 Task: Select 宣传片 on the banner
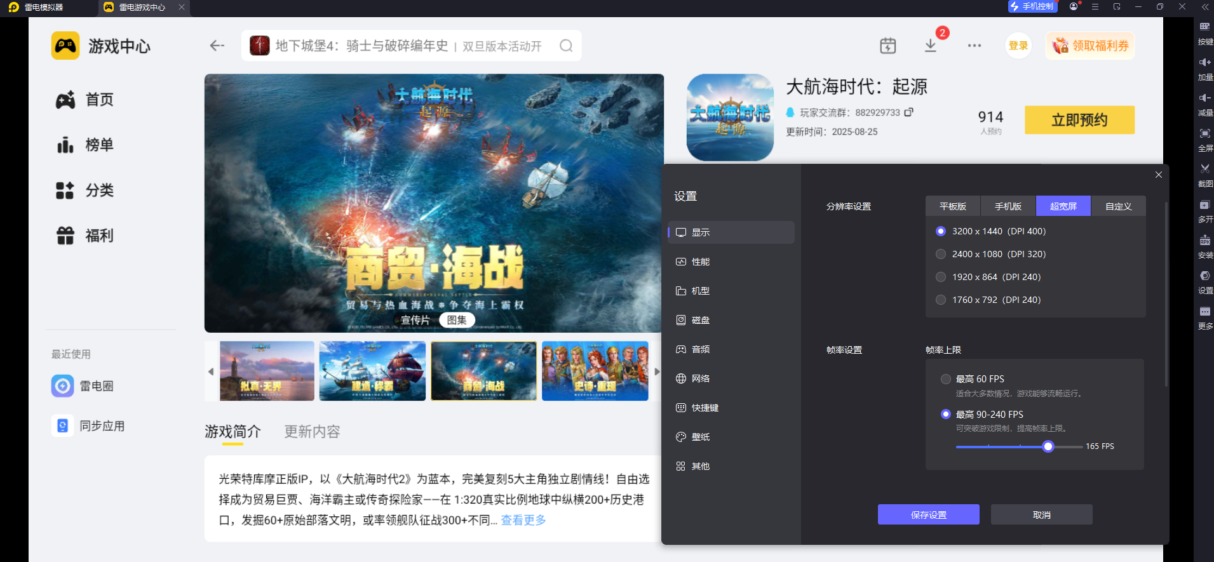tap(415, 320)
